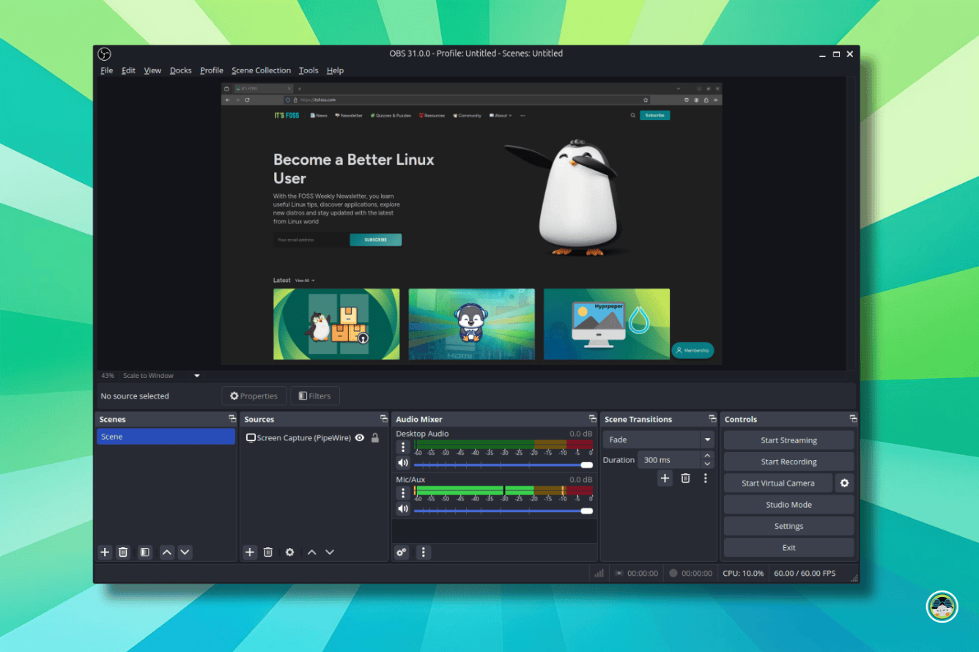Open source properties with the gear icon
The height and width of the screenshot is (652, 979).
(x=289, y=552)
